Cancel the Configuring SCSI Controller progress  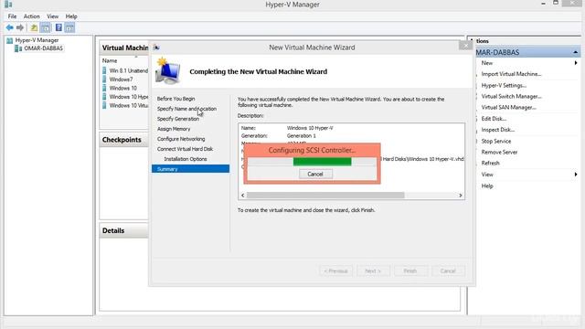point(315,174)
